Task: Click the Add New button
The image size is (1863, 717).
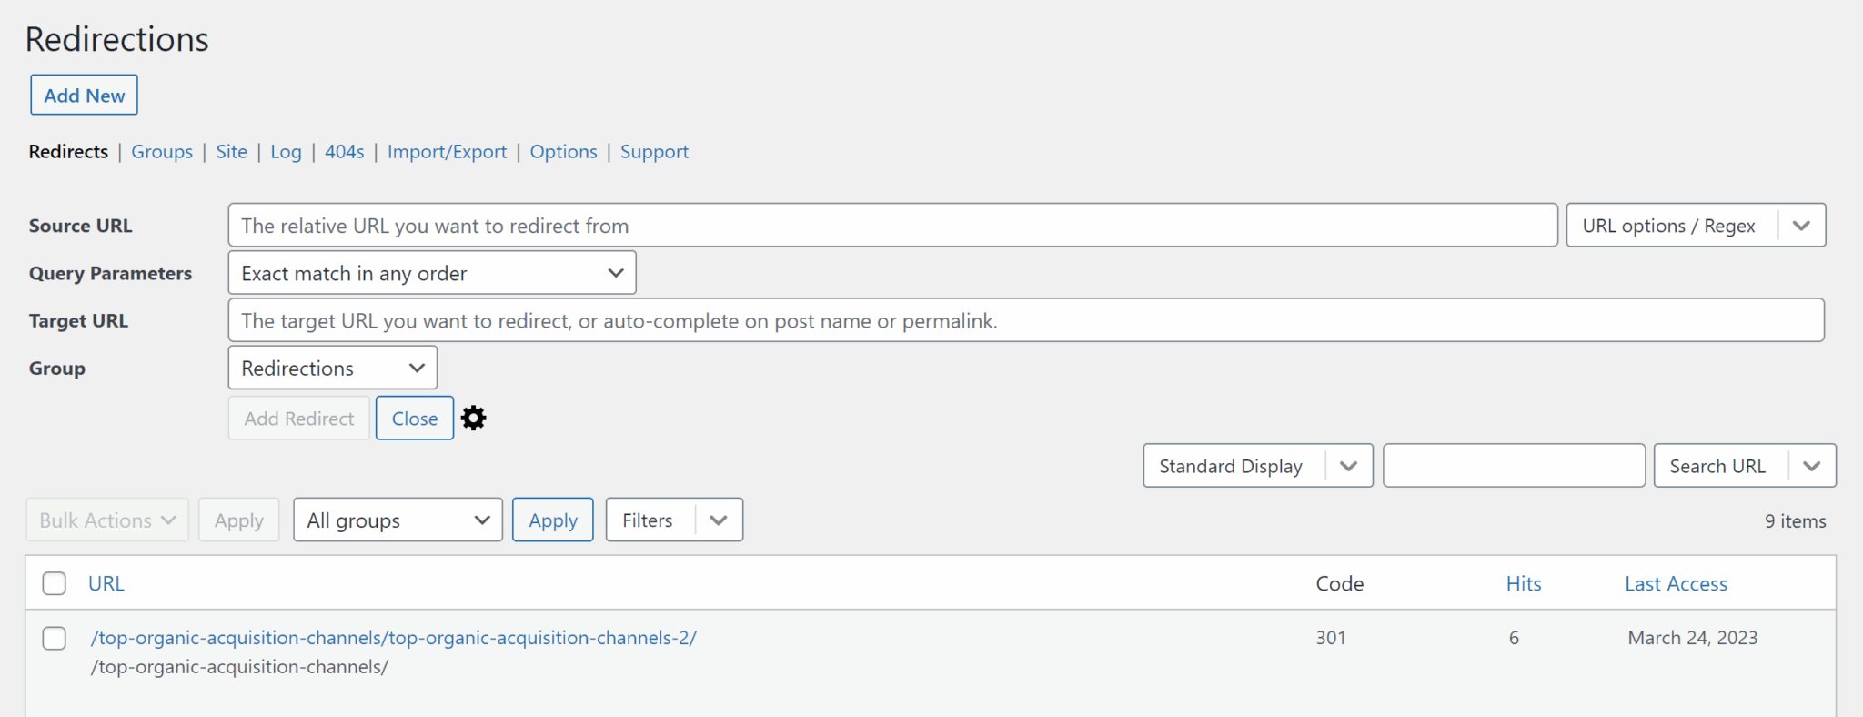Action: (85, 95)
